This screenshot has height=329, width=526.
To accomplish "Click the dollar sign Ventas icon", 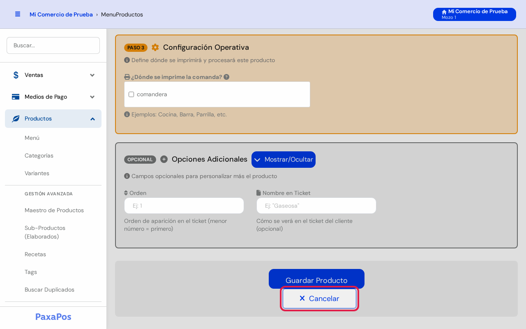I will pyautogui.click(x=16, y=75).
